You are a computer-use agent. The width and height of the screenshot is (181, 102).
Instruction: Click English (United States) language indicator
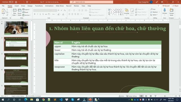click(x=18, y=96)
